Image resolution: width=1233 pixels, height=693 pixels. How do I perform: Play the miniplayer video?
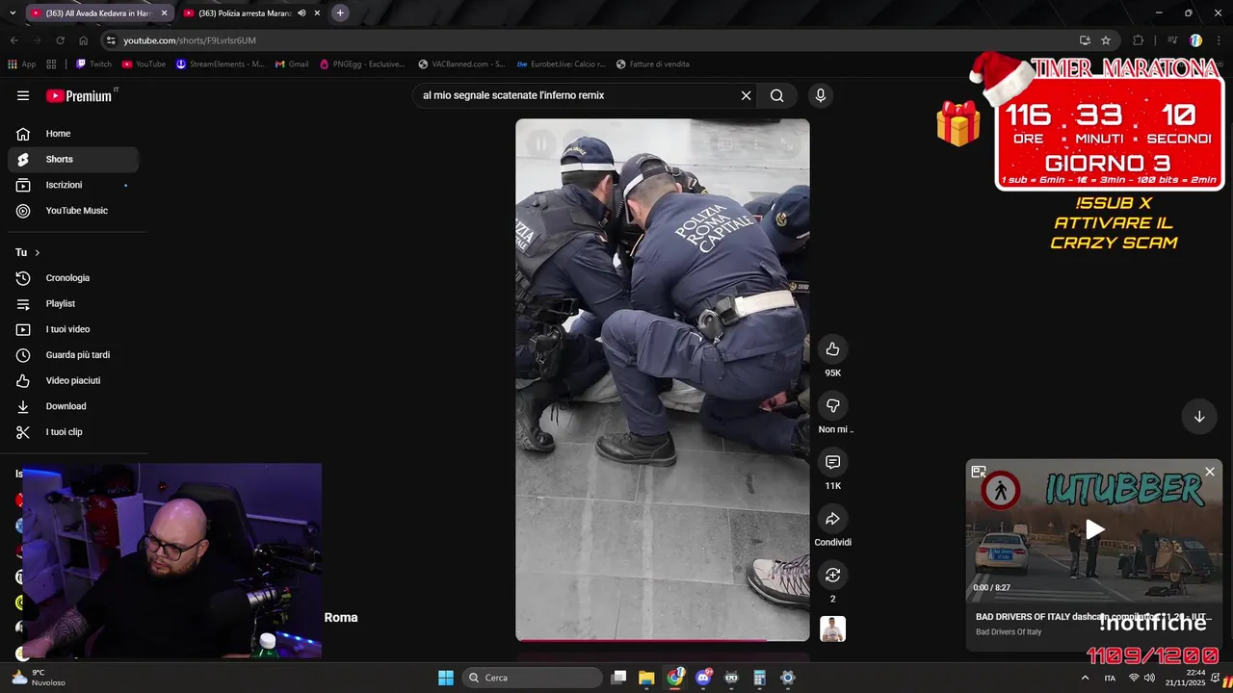(1095, 529)
